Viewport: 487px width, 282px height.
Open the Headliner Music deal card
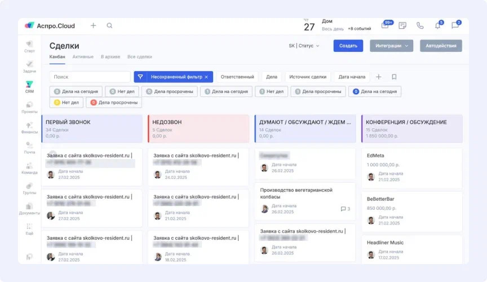click(x=412, y=250)
